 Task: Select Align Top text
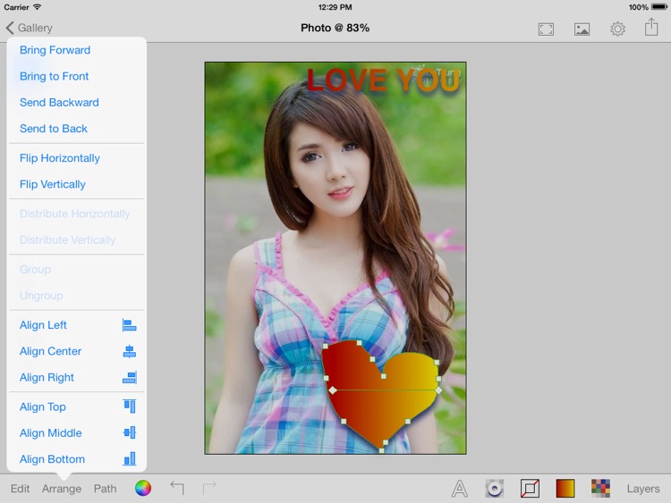click(x=43, y=407)
